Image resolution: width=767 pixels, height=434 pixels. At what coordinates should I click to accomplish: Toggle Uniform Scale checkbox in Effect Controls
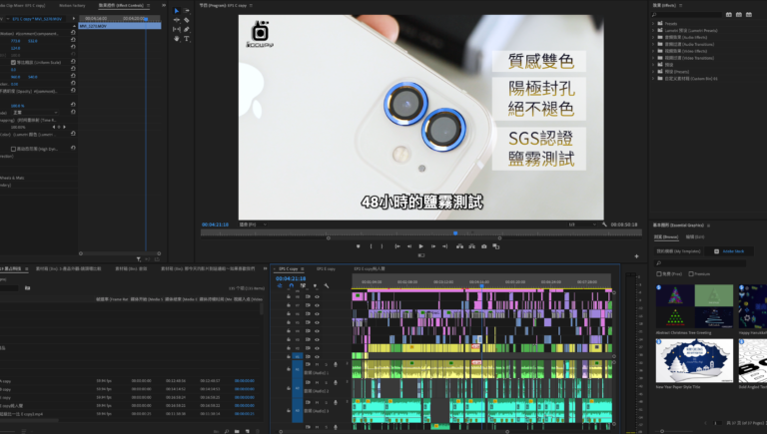[13, 62]
